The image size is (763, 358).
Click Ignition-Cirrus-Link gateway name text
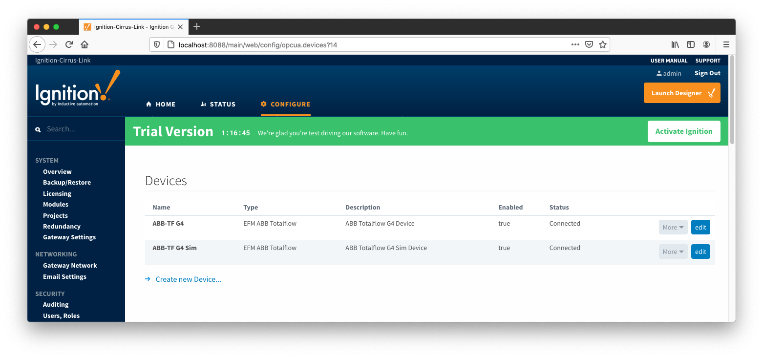[63, 61]
